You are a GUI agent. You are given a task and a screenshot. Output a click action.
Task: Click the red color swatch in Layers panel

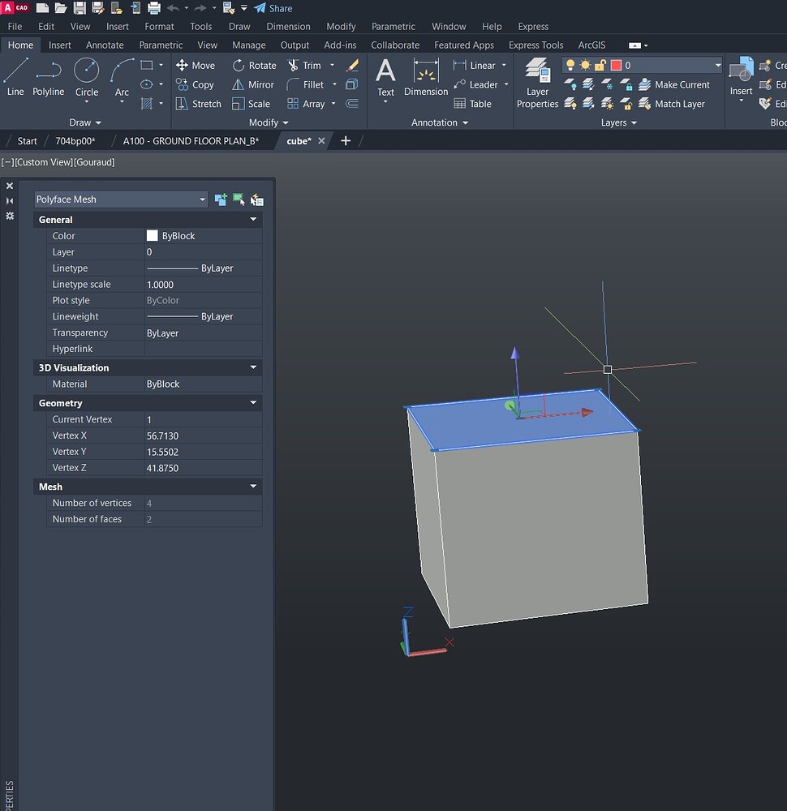pos(615,66)
